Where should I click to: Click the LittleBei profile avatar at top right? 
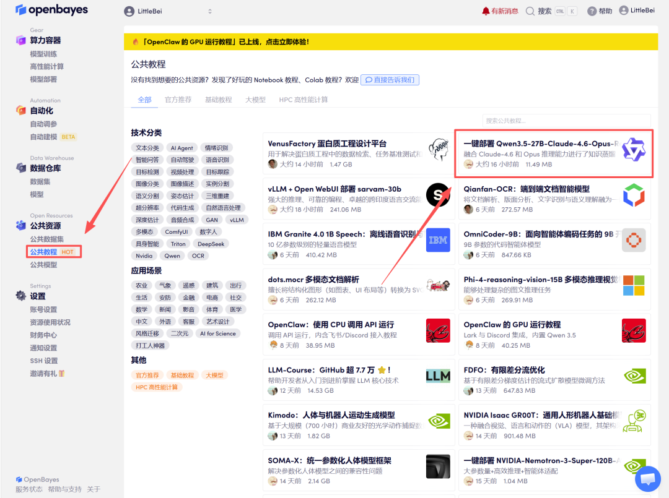point(624,11)
